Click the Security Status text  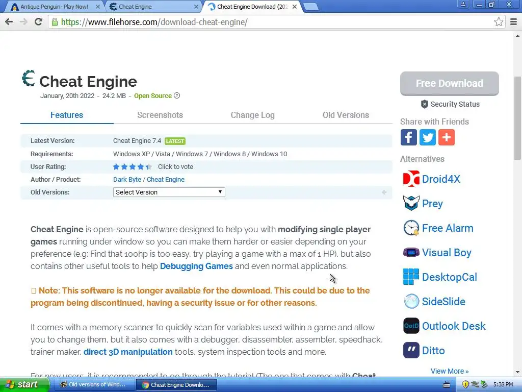click(455, 104)
